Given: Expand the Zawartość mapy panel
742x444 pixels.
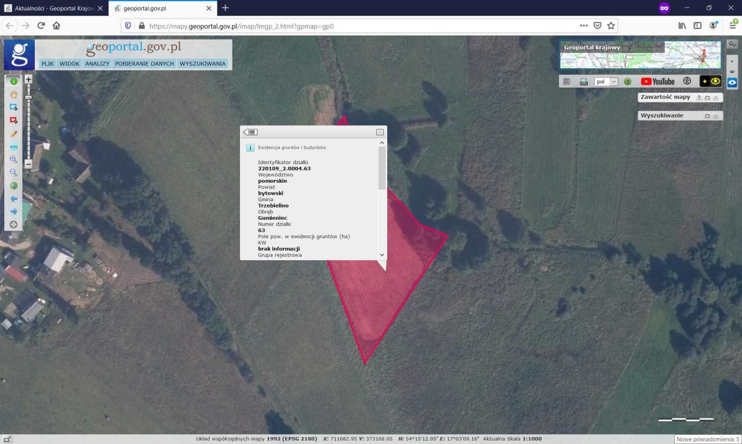Looking at the screenshot, I should 707,97.
